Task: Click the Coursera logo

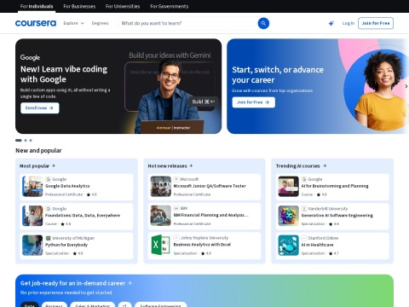Action: (36, 23)
